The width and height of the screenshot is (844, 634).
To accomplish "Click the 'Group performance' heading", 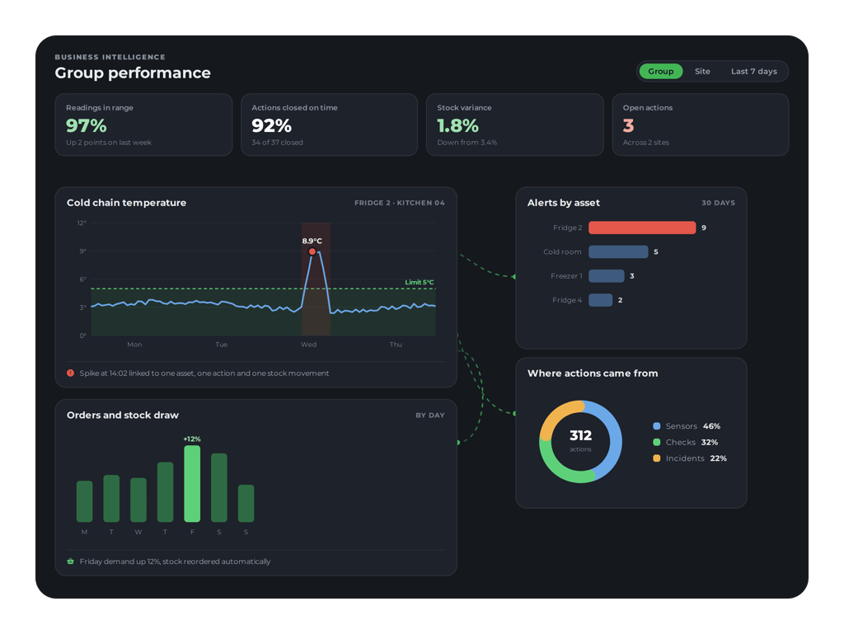I will 133,73.
